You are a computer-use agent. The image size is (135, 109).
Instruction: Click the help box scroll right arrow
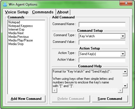tap(120, 90)
